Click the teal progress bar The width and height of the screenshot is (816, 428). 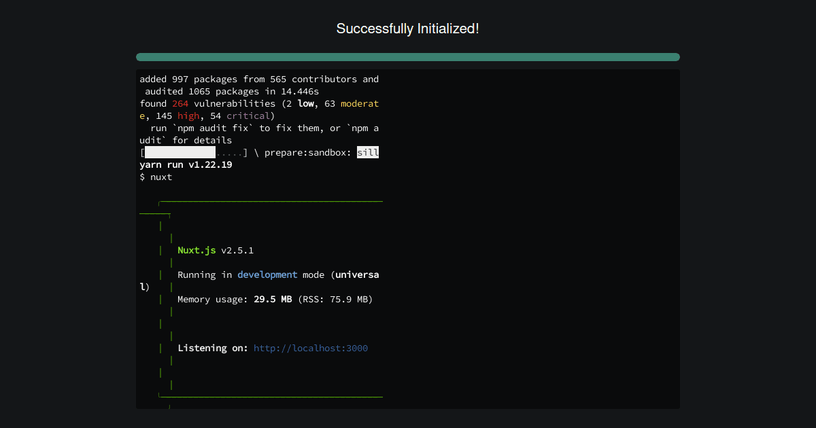pos(408,57)
